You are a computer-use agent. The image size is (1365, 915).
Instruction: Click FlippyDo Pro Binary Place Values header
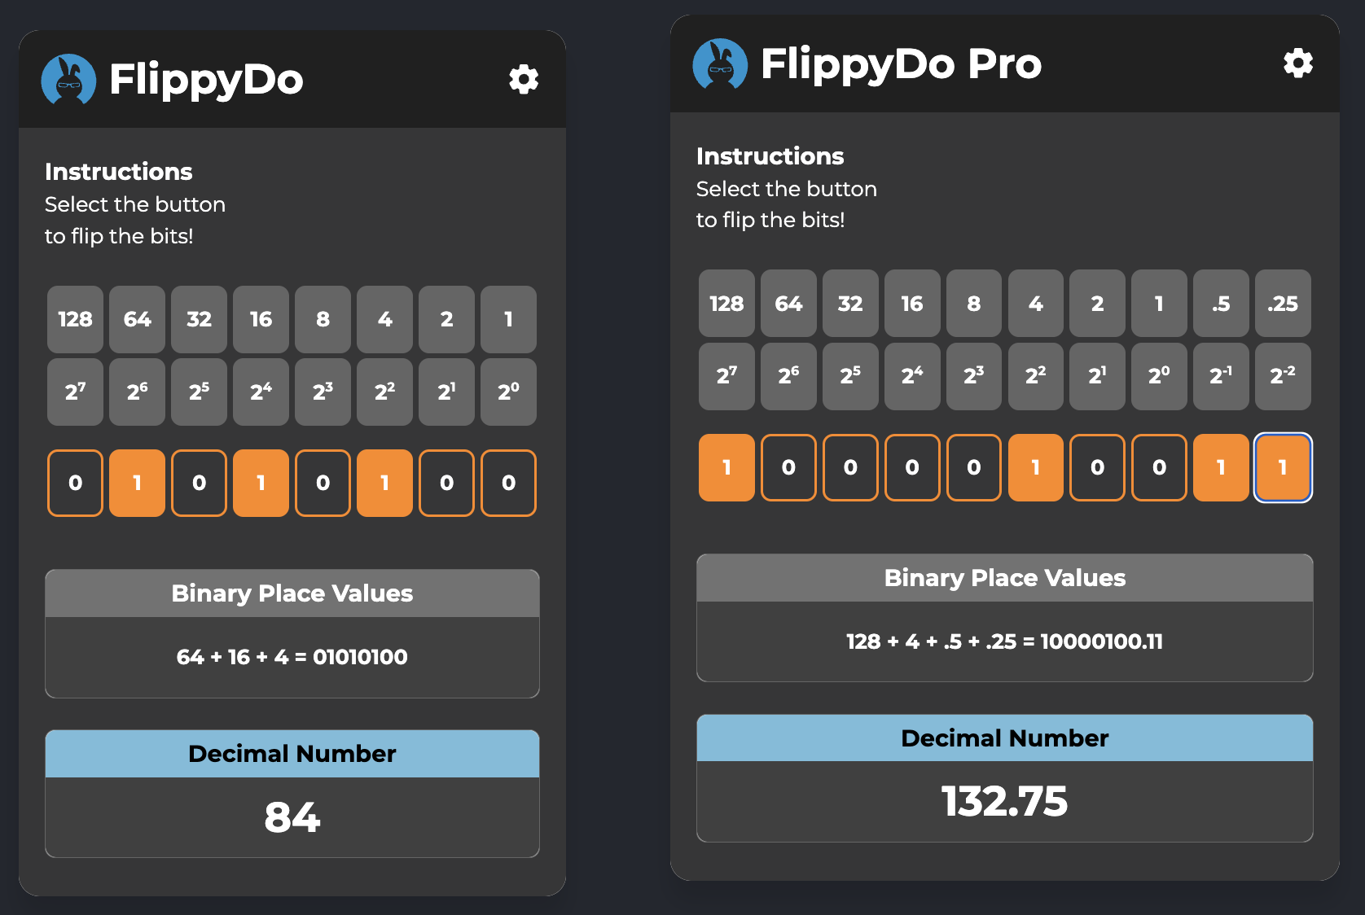tap(1004, 578)
